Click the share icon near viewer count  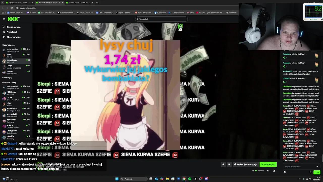click(268, 171)
